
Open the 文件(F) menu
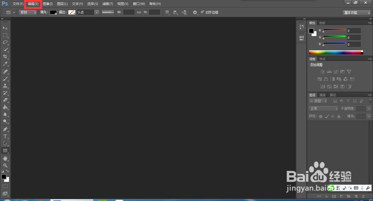tap(18, 4)
